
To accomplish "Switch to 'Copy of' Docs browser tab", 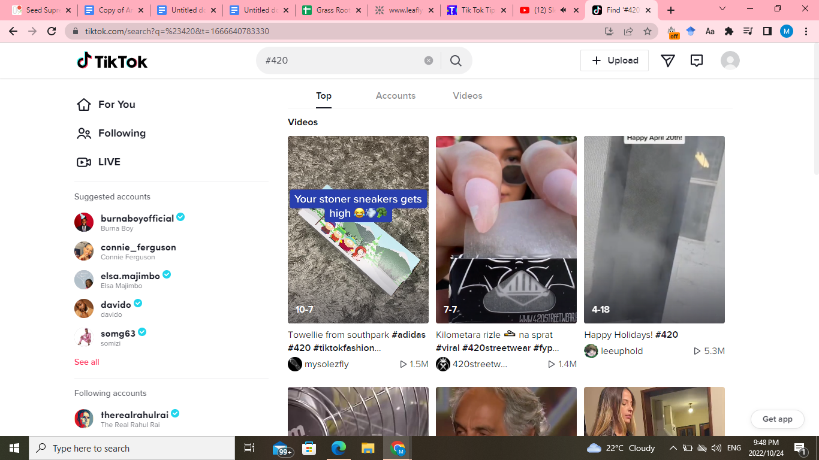I will [x=113, y=10].
